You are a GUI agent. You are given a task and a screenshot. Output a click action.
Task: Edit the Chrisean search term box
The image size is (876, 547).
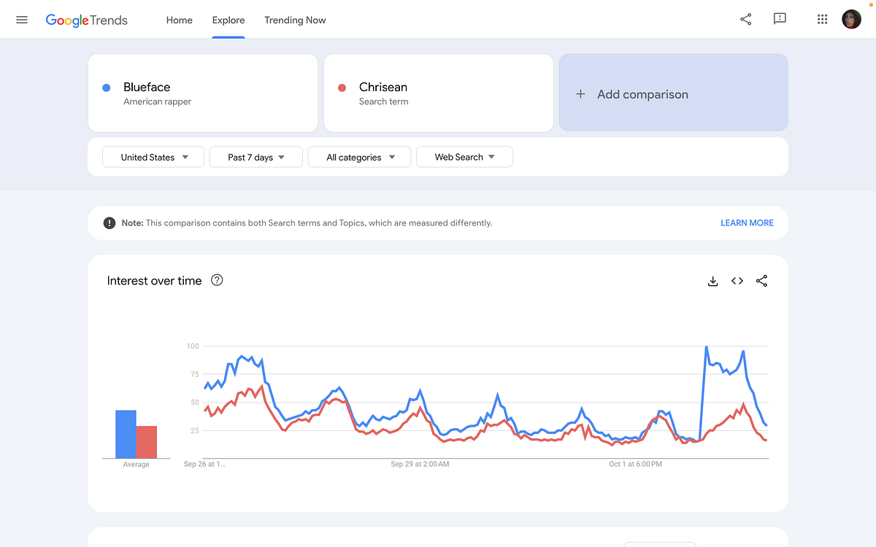click(x=438, y=93)
